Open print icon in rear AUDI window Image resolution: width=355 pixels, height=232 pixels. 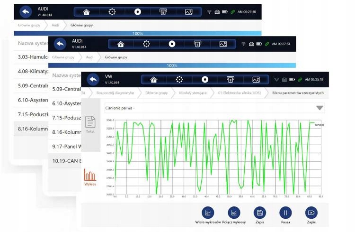(163, 12)
